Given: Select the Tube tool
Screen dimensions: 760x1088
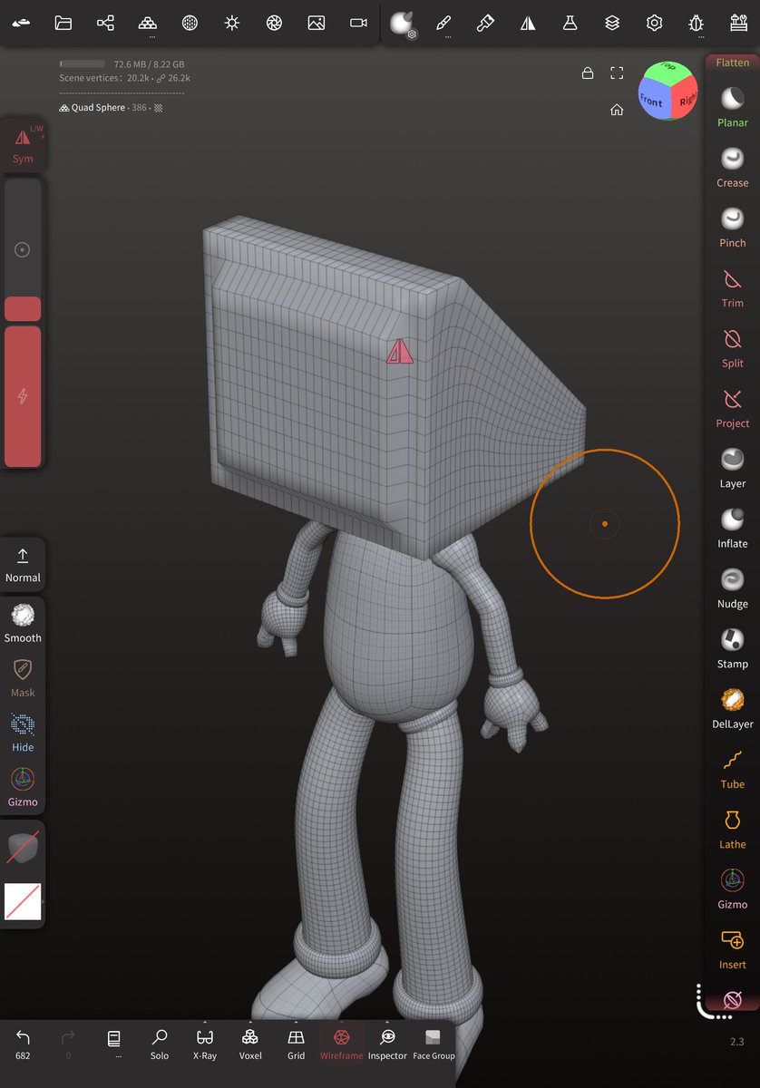Looking at the screenshot, I should point(733,769).
